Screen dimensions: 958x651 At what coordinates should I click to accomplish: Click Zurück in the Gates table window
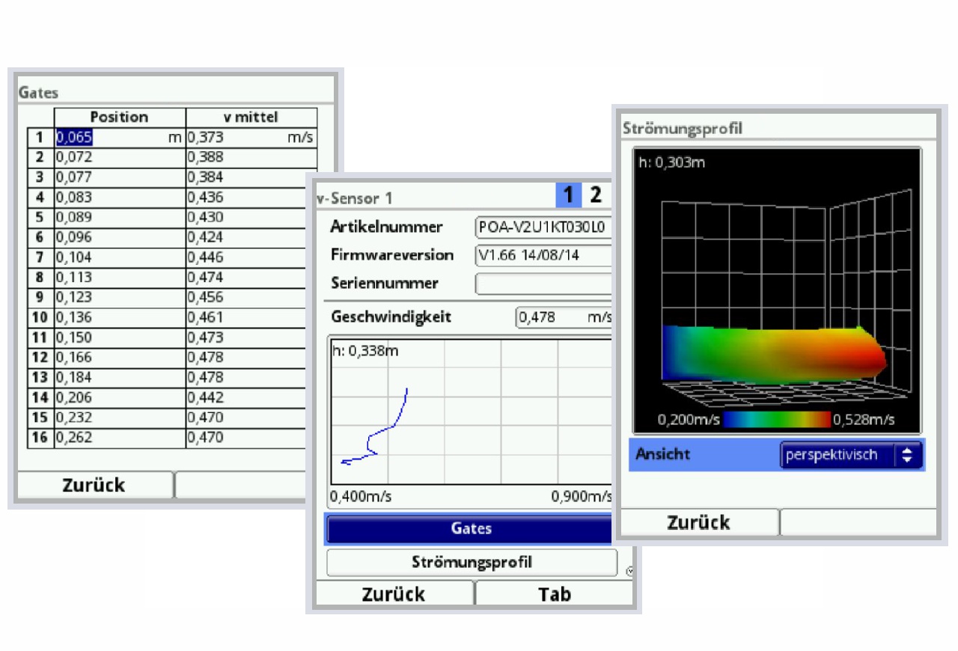pos(94,485)
